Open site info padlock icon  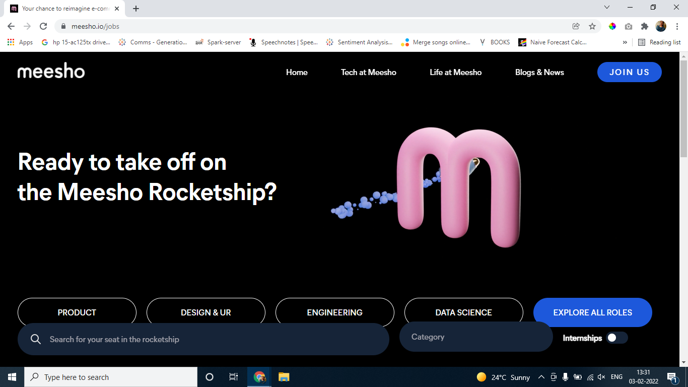pyautogui.click(x=63, y=26)
